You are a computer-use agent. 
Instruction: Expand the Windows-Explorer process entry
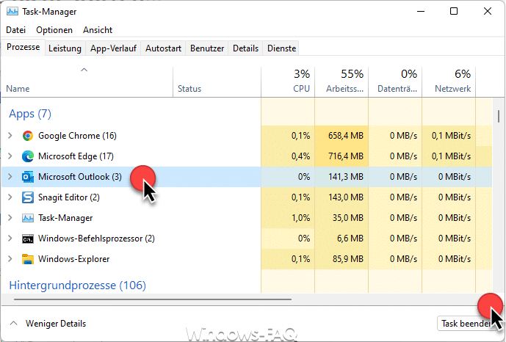coord(10,259)
